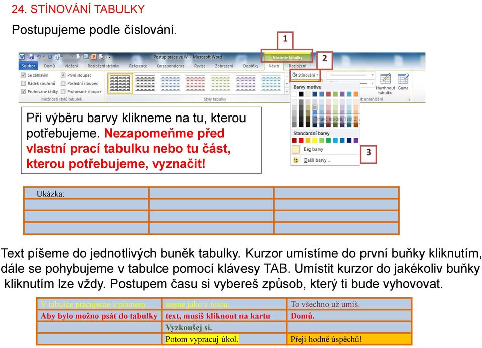
Task: Click the cell with red text 'Domů.'
Action: 349,316
